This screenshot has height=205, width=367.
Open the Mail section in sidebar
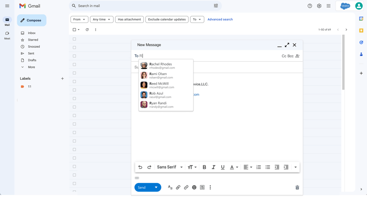tap(7, 22)
